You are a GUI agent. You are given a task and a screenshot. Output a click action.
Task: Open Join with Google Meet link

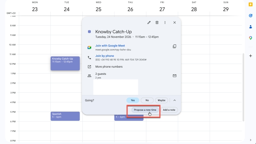[x=110, y=46]
